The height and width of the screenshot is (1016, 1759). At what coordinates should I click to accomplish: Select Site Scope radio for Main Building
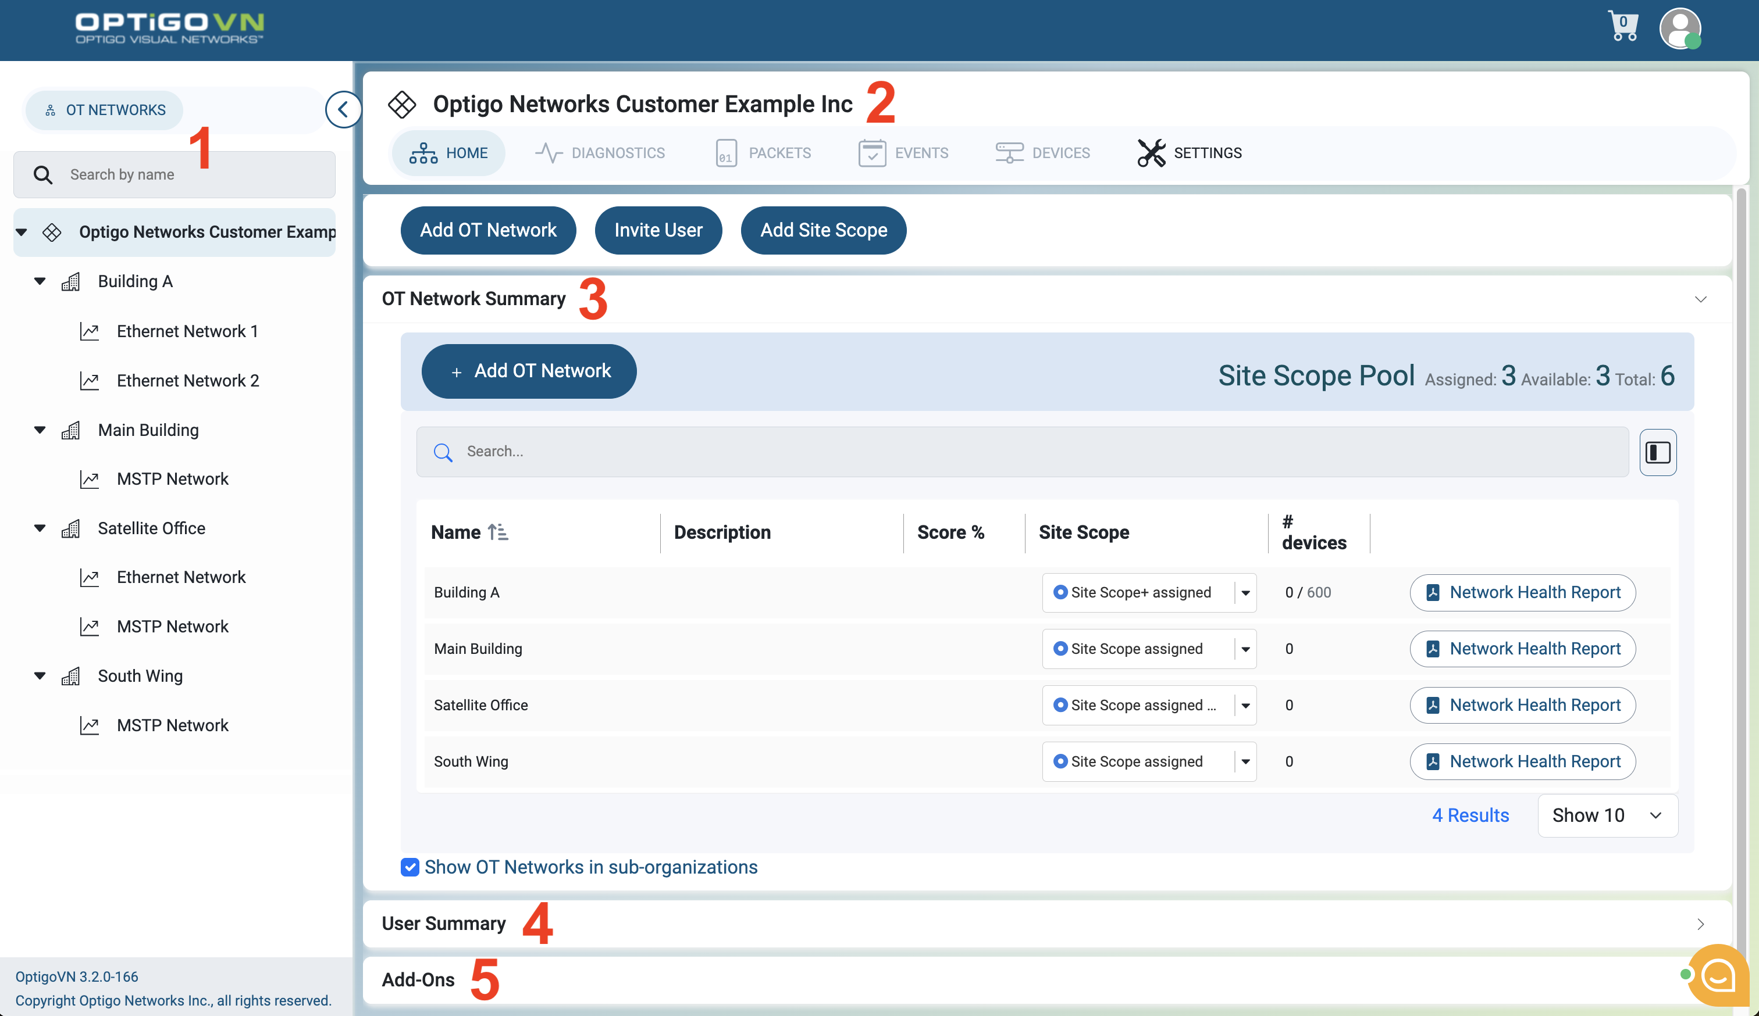point(1060,649)
